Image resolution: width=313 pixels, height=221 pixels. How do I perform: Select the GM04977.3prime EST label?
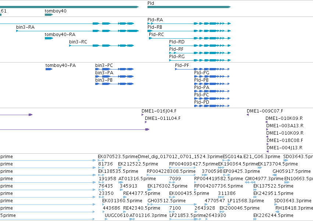(x=264, y=179)
